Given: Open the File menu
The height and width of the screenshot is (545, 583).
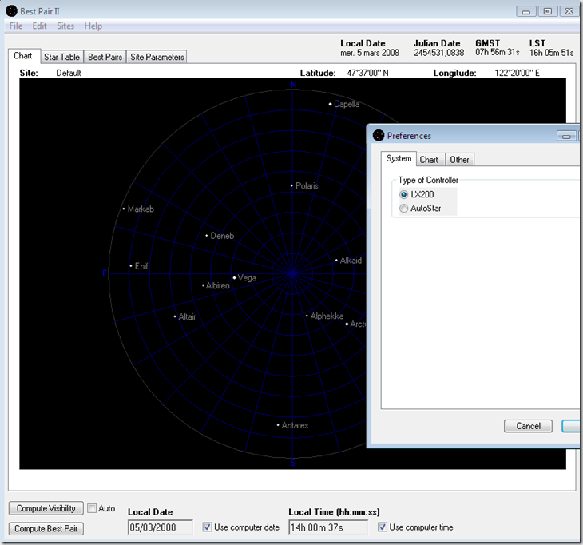Looking at the screenshot, I should point(16,26).
